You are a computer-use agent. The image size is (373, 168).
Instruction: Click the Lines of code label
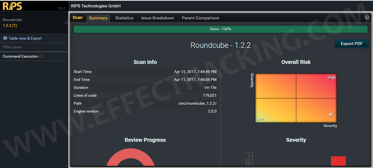[85, 95]
